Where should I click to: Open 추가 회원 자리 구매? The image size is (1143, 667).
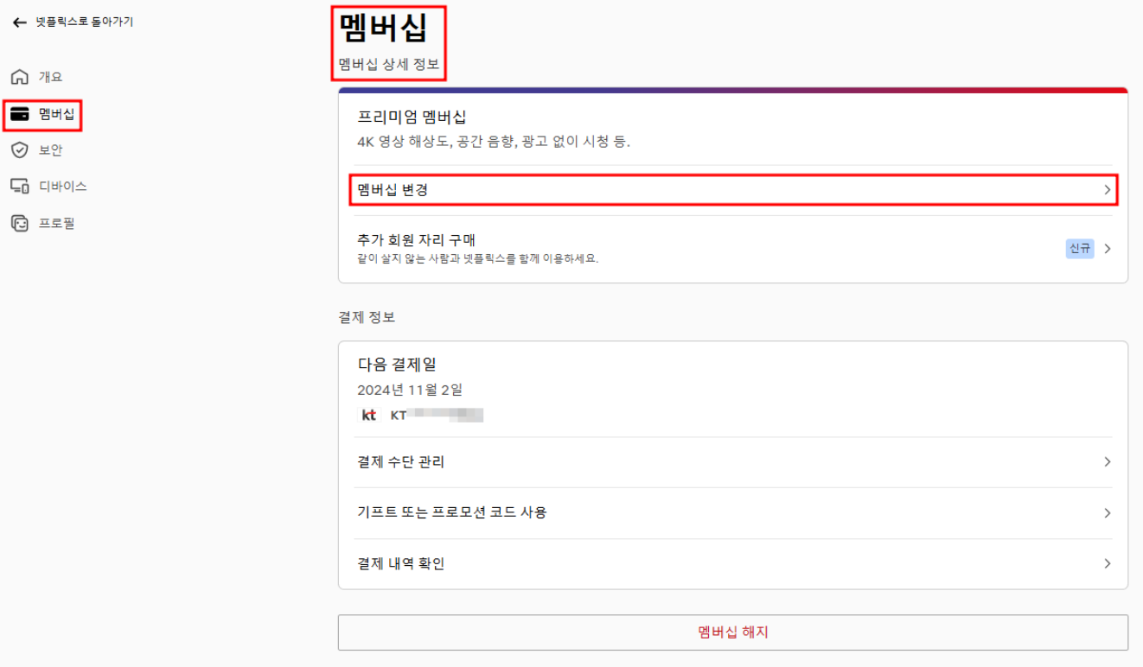click(x=733, y=249)
